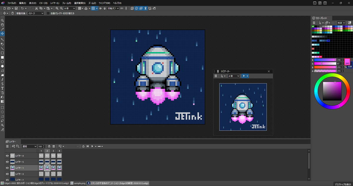353x186 pixels.
Task: Hide レイヤー 4 with eye icon
Action: click(7, 156)
